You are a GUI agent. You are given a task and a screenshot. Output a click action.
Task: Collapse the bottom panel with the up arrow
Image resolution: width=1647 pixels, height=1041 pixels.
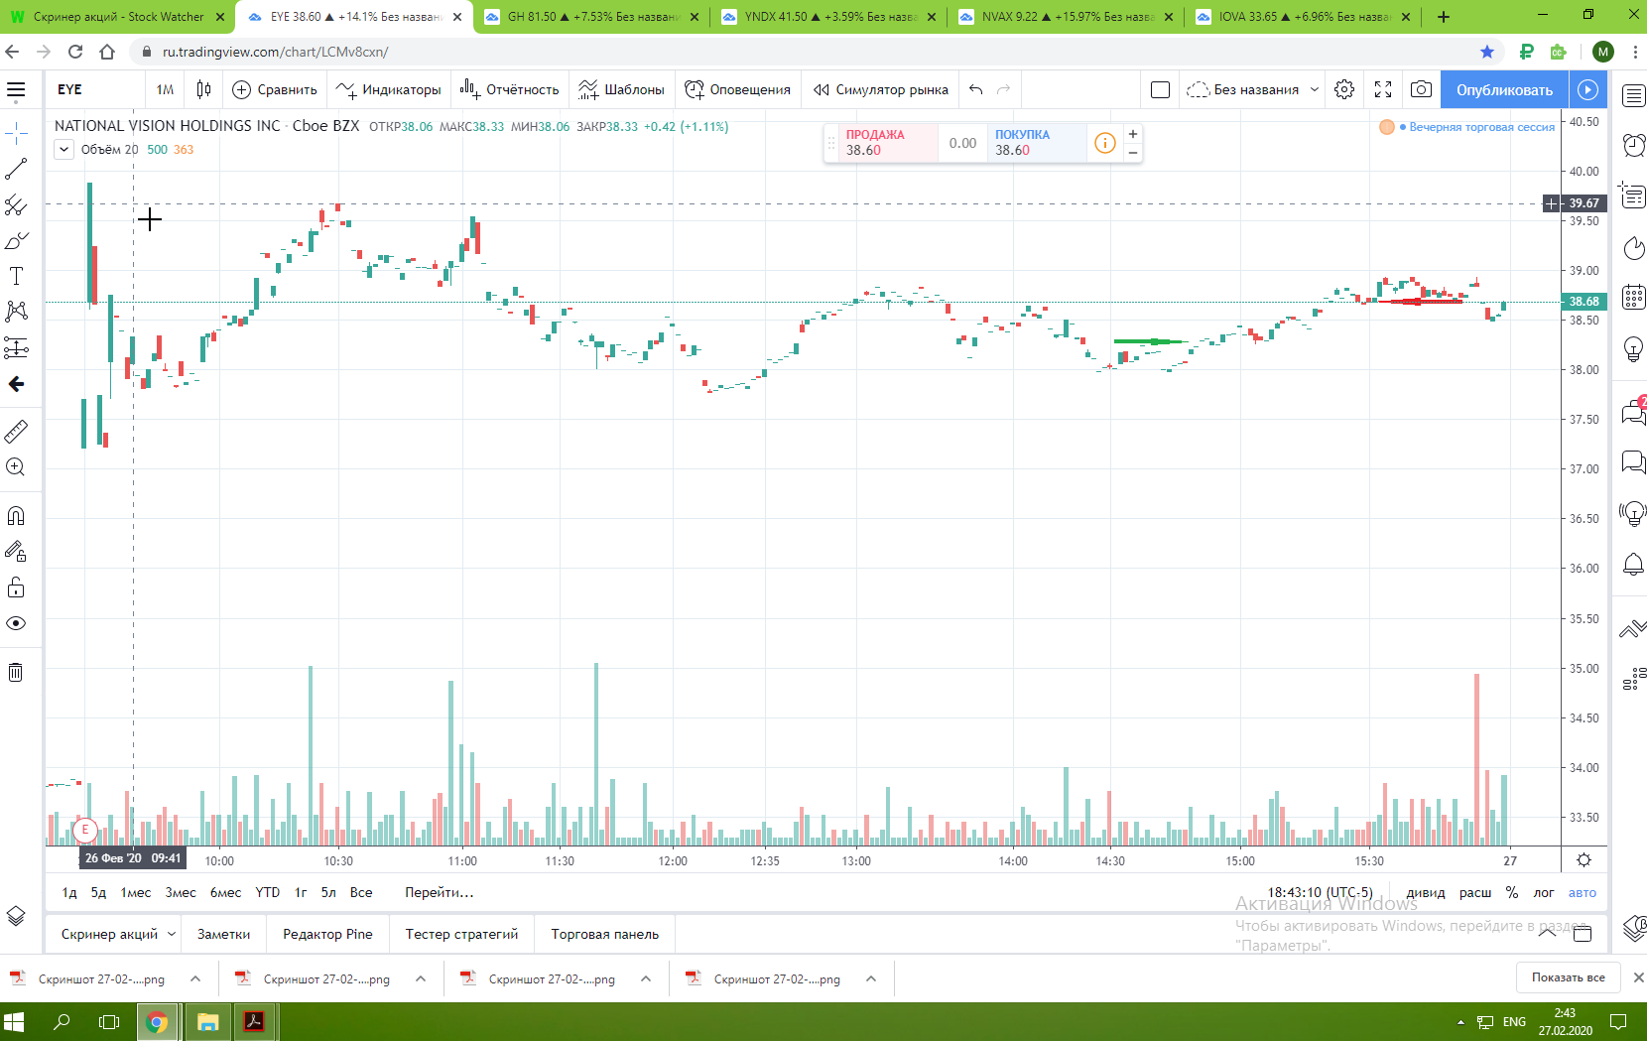[x=1547, y=934]
